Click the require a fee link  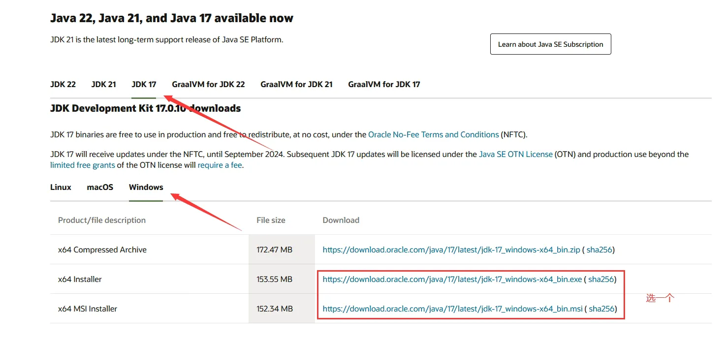(x=220, y=165)
